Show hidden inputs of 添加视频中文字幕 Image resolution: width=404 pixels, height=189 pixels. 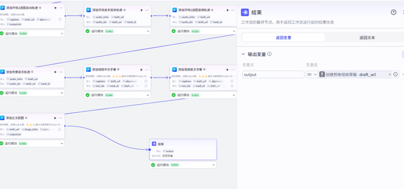point(146,81)
